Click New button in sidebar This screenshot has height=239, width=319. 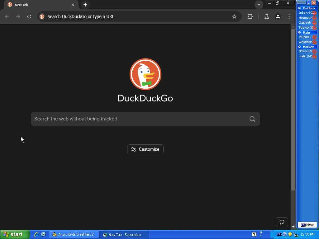pos(307,225)
